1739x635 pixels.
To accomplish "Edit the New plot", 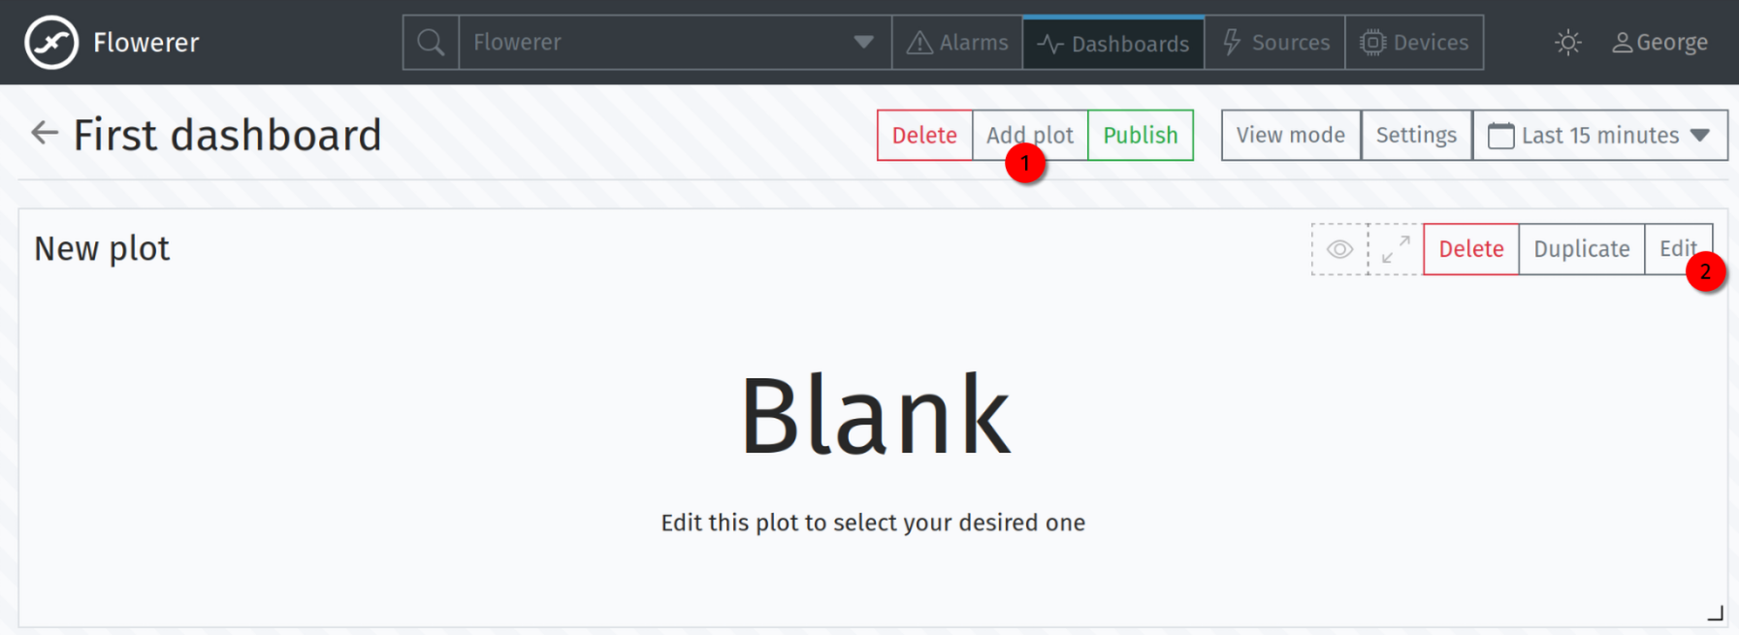I will [1679, 249].
